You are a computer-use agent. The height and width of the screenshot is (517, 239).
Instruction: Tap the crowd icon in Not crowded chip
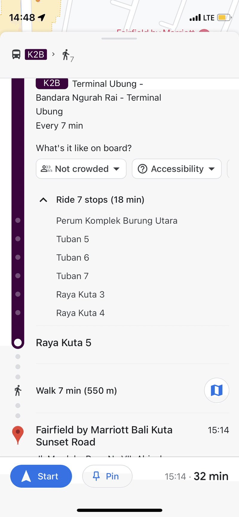coord(46,169)
